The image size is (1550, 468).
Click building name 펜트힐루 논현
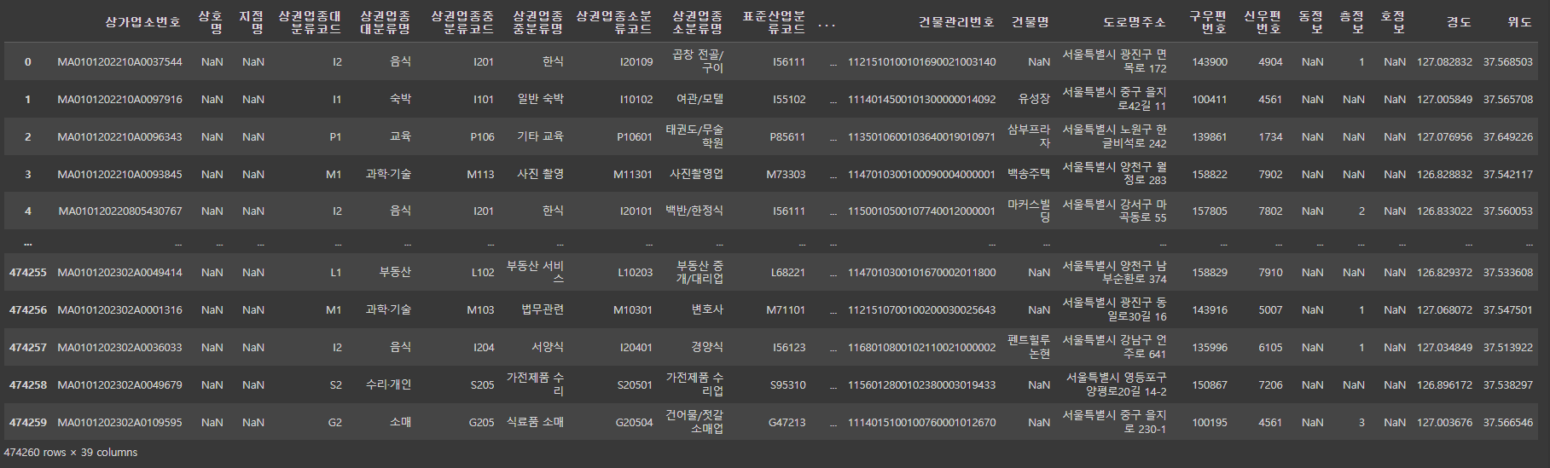click(x=1029, y=347)
